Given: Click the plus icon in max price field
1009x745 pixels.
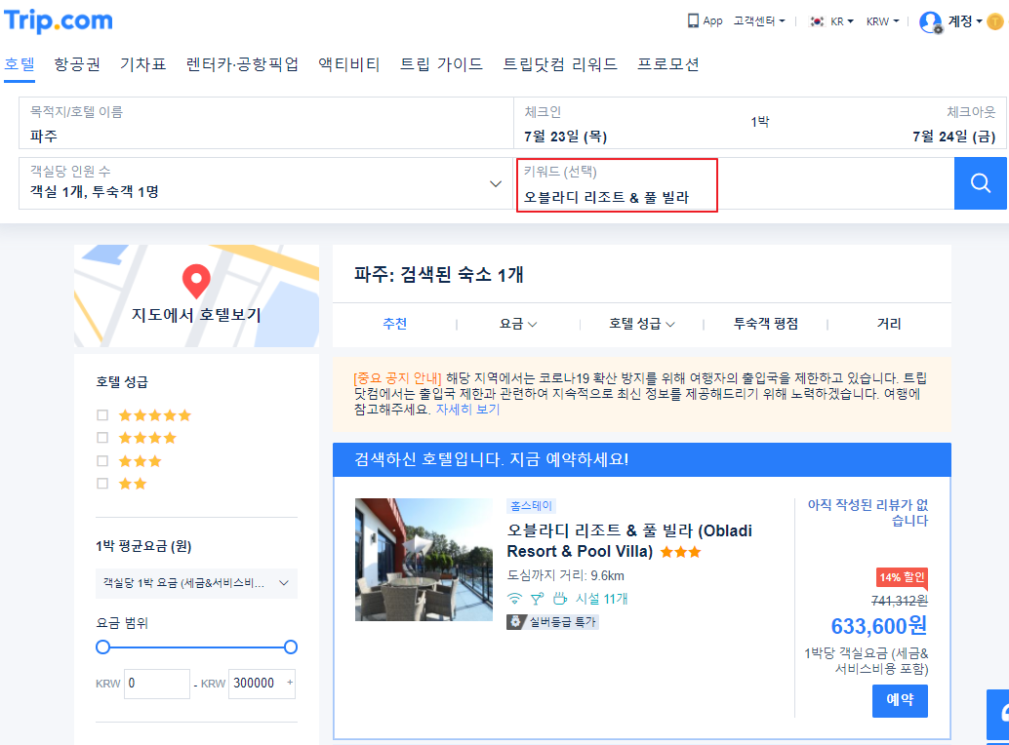Looking at the screenshot, I should 290,682.
